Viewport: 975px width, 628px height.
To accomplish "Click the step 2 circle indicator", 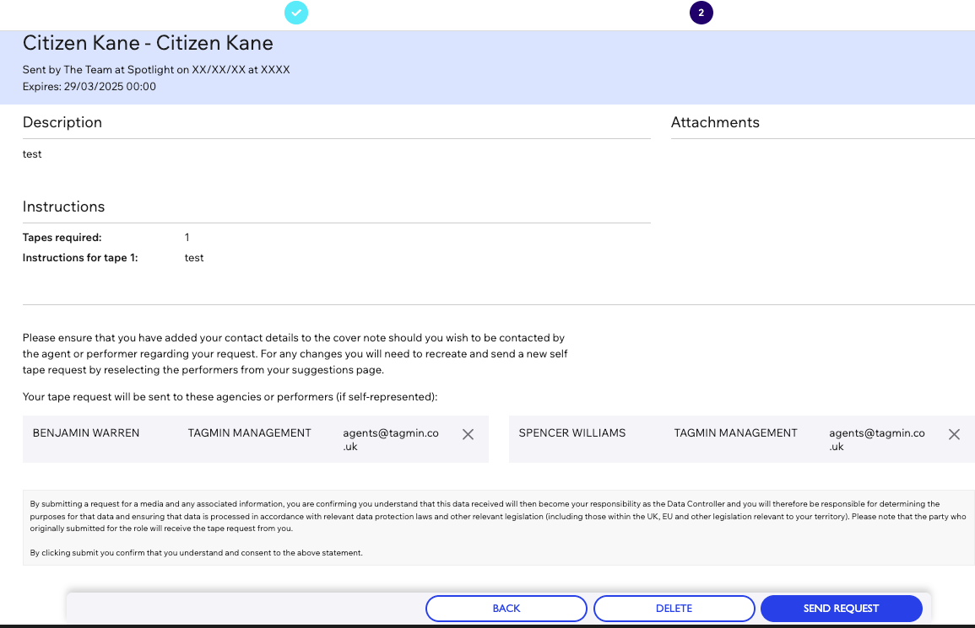I will (701, 13).
